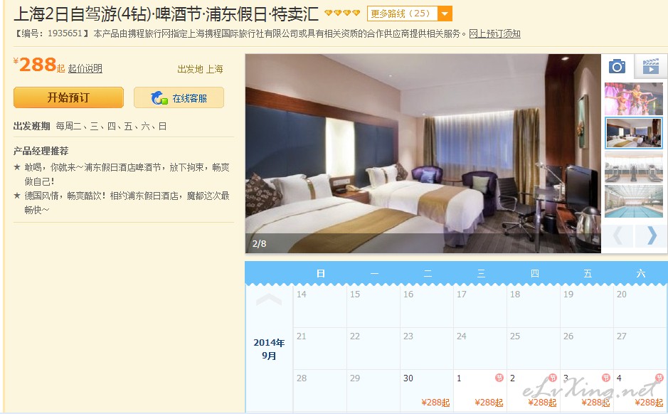Click the 节 holiday badge on October 2
Image resolution: width=668 pixels, height=414 pixels.
[553, 378]
